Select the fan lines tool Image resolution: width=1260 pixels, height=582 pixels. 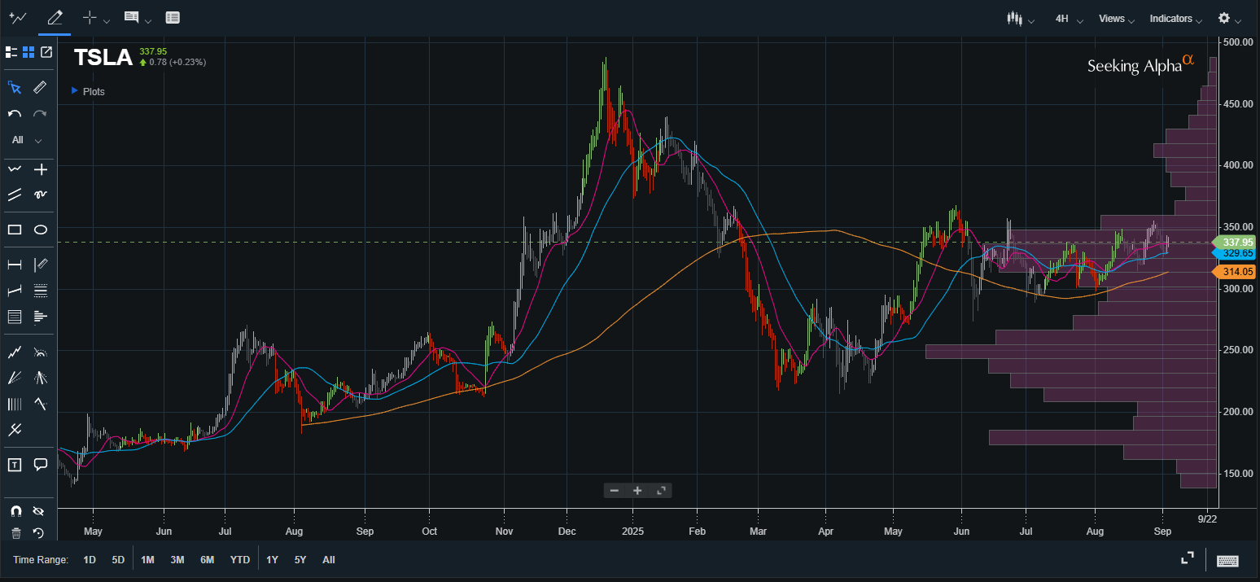tap(15, 378)
